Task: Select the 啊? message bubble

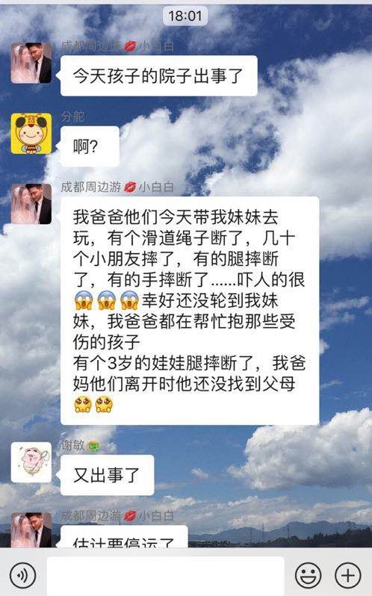Action: (90, 146)
